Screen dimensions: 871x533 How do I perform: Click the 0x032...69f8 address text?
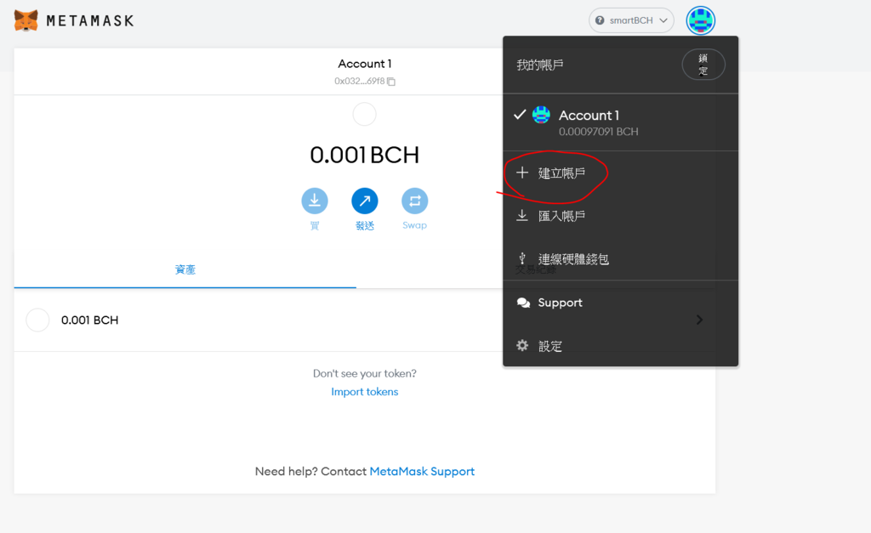(x=360, y=81)
